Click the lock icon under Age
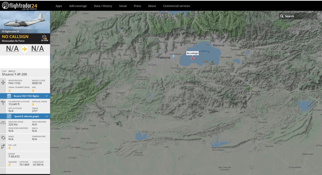 pos(33,90)
